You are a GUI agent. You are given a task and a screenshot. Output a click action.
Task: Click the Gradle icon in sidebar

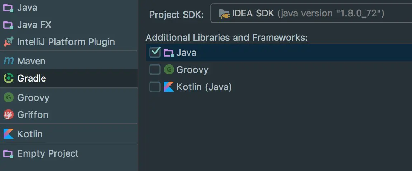(x=8, y=78)
